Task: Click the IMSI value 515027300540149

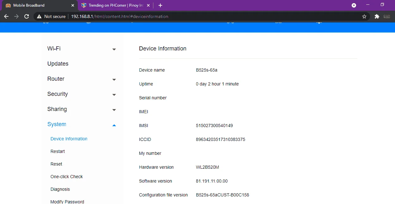Action: pos(214,125)
